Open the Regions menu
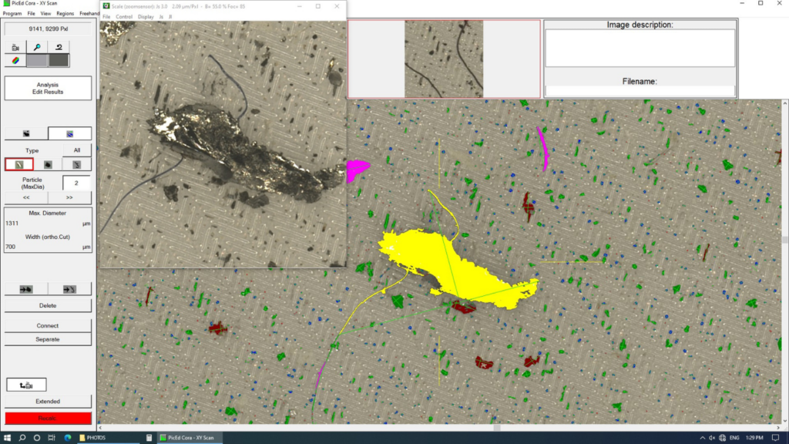The width and height of the screenshot is (789, 444). pyautogui.click(x=65, y=14)
